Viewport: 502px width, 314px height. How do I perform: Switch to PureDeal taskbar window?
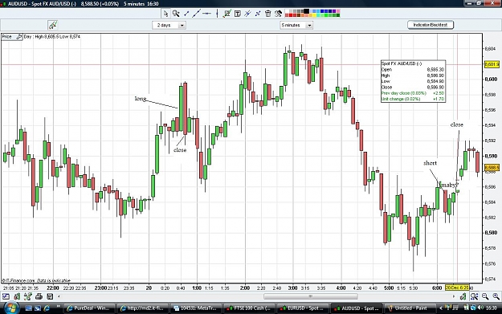[x=89, y=308]
